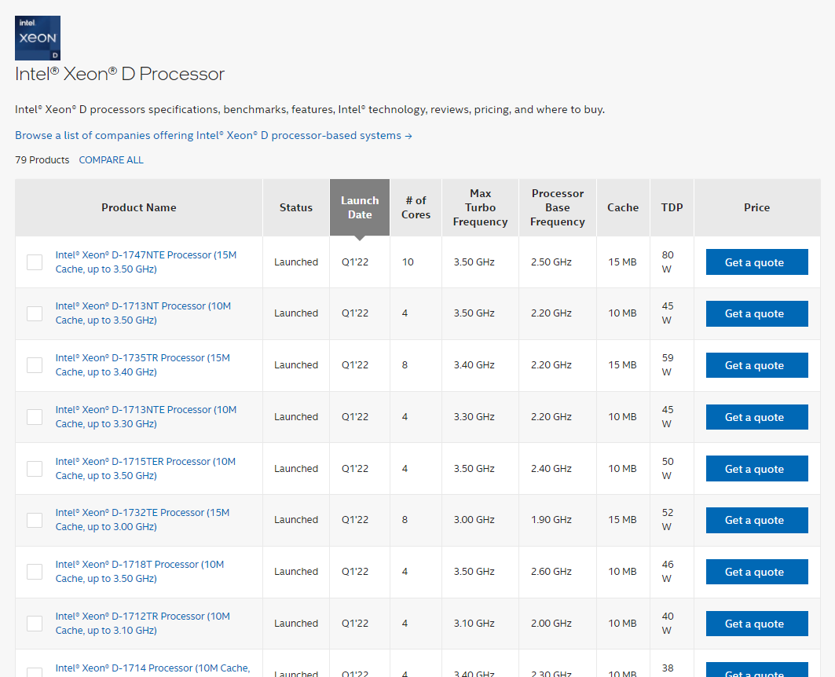Screen dimensions: 835x677
Task: Tick the checkbox beside Xeon D-1713NT
Action: (x=35, y=313)
